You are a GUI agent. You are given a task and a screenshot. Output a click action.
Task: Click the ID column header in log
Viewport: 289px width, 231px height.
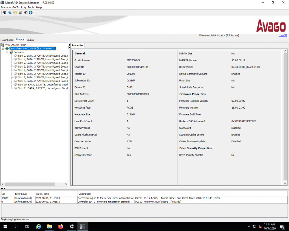pyautogui.click(x=8, y=194)
